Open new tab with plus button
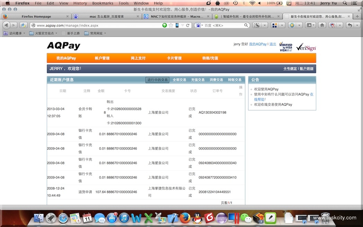 [357, 16]
